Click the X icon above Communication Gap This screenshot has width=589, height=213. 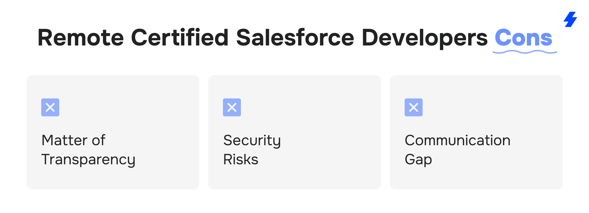click(x=414, y=107)
